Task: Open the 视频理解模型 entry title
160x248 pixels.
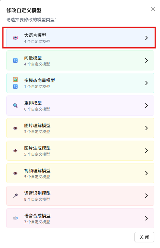Action: (x=37, y=171)
